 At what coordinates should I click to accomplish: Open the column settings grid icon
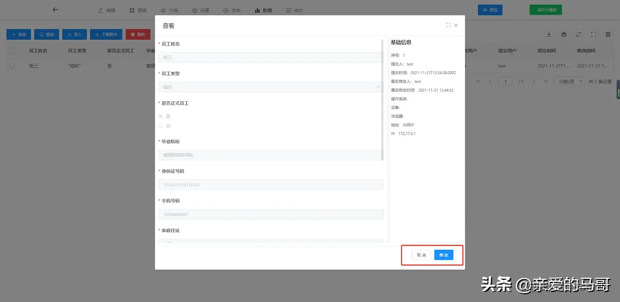607,35
